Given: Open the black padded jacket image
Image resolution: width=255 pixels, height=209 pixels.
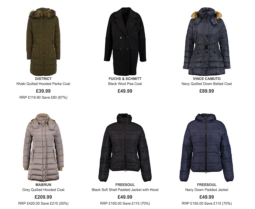Looking at the screenshot, I should tap(125, 148).
